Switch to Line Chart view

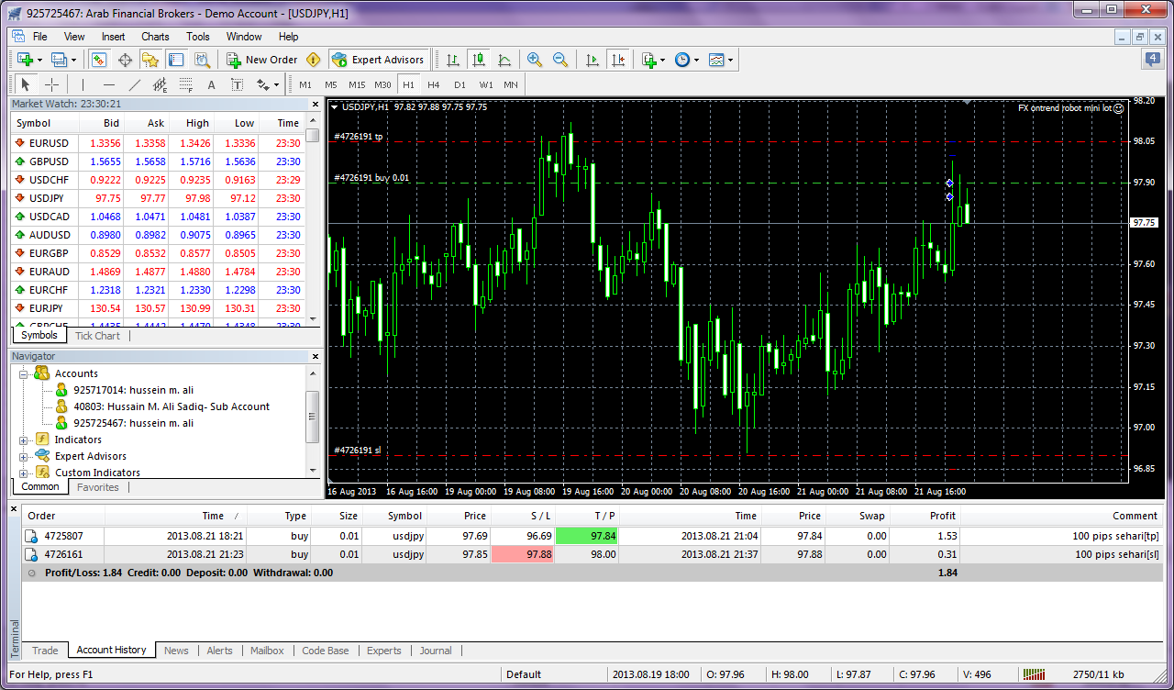(504, 60)
